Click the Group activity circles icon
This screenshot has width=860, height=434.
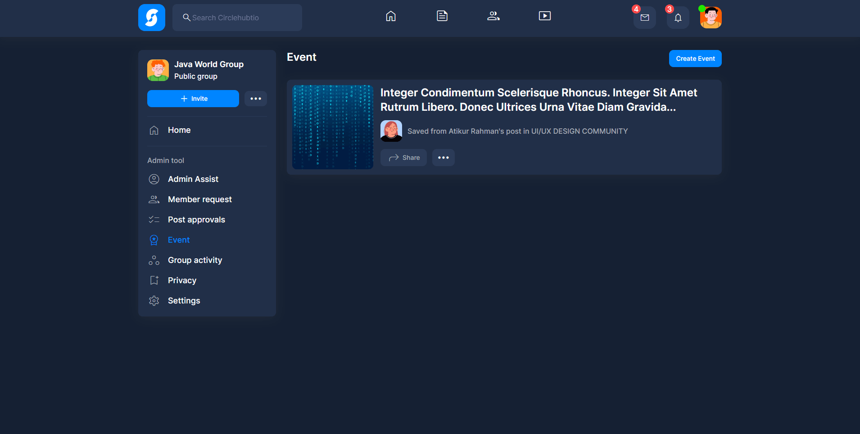tap(154, 260)
